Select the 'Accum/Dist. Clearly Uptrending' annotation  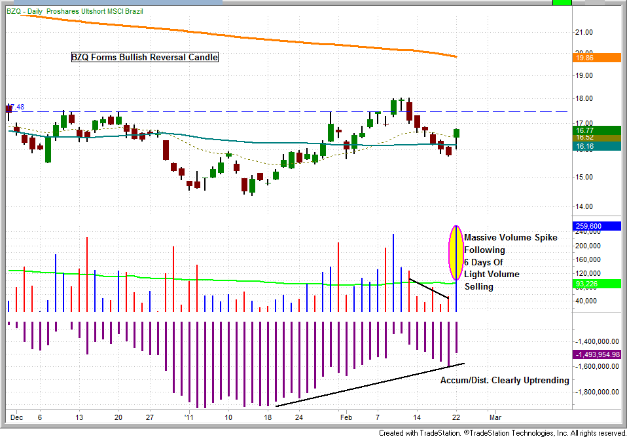pyautogui.click(x=505, y=380)
